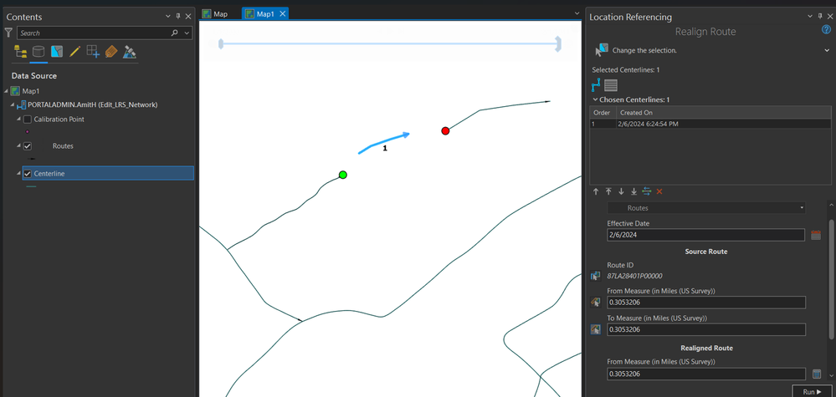Collapse Chosen Centerlines section

595,99
